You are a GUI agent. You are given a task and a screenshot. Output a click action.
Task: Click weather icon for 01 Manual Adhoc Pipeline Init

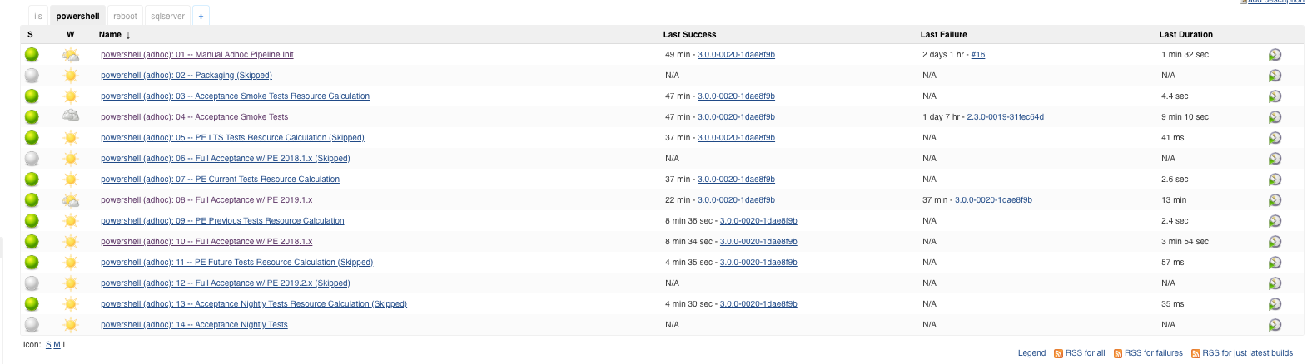pyautogui.click(x=71, y=55)
